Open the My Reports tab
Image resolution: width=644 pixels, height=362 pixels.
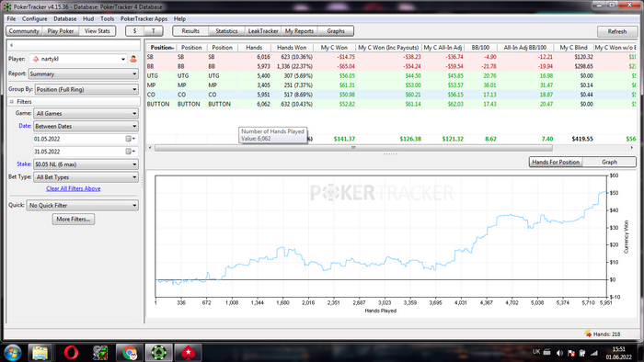299,30
